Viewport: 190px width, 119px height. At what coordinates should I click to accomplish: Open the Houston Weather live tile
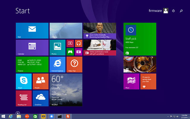pyautogui.click(x=66, y=90)
